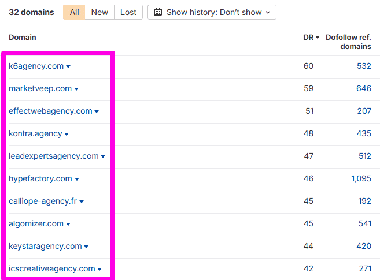
Task: Open the effectwebagency.com domain link
Action: tap(50, 111)
